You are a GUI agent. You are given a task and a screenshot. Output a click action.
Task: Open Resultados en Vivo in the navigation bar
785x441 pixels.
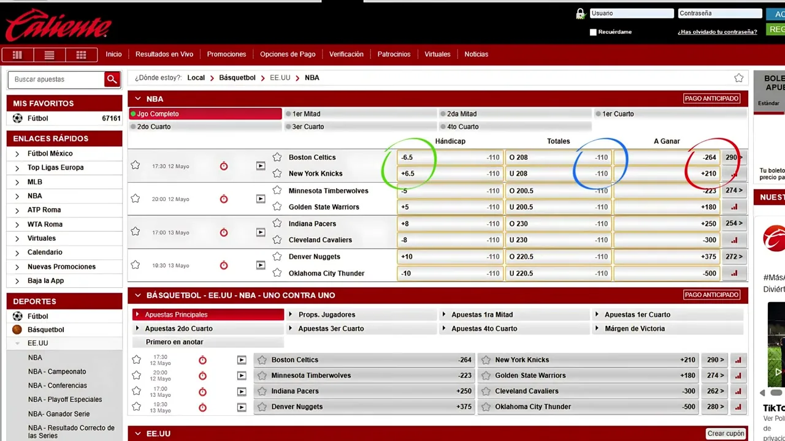click(x=164, y=55)
